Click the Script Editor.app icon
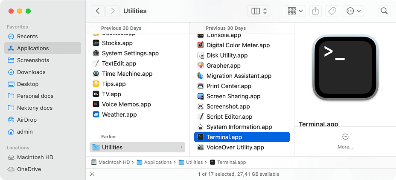The width and height of the screenshot is (396, 180). click(x=201, y=117)
